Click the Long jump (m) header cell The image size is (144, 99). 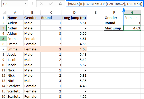point(74,18)
